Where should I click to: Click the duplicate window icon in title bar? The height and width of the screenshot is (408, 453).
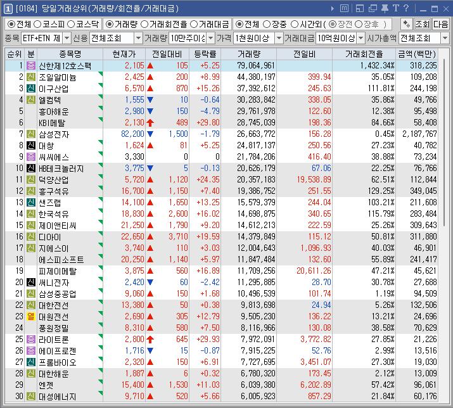pos(373,9)
